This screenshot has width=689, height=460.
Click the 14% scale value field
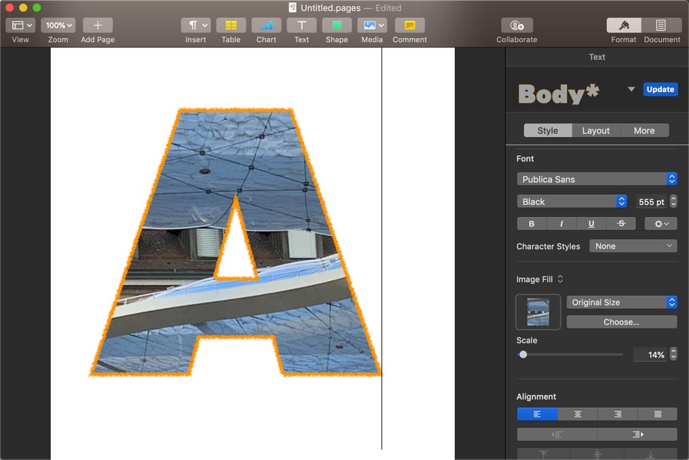point(650,355)
